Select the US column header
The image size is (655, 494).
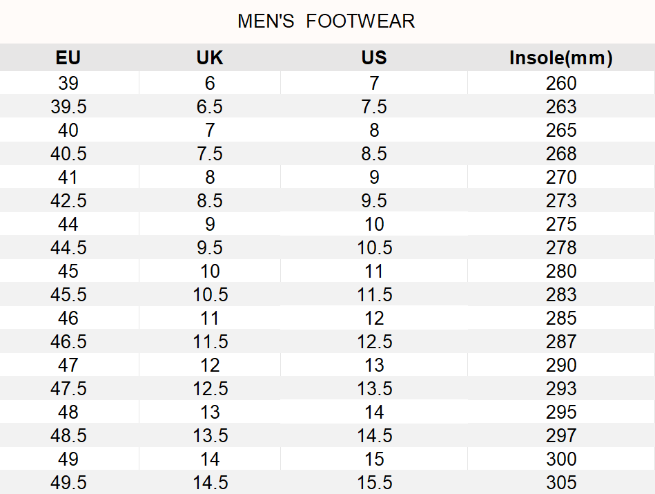tap(374, 58)
